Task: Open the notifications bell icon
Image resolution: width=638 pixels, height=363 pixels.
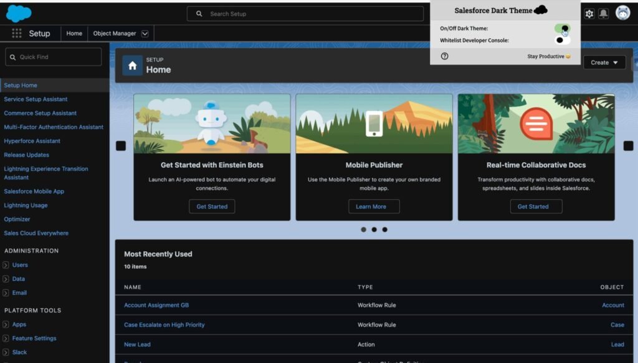Action: 604,12
